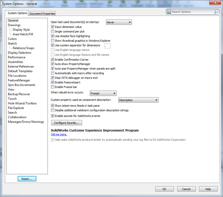Uncheck Input dimension value
The width and height of the screenshot is (223, 197).
point(52,27)
